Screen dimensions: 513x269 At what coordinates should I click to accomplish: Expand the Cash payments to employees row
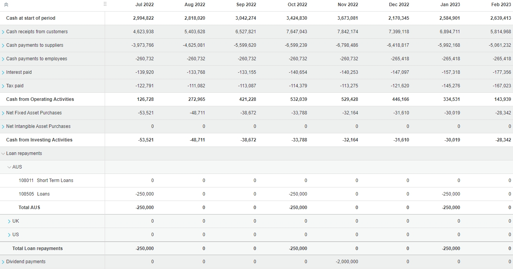tap(3, 59)
